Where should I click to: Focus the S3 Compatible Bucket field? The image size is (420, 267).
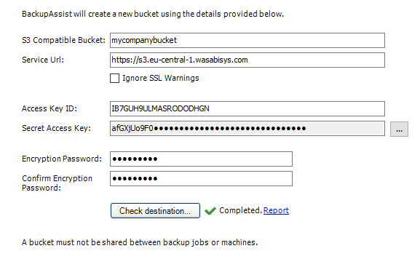coord(247,41)
